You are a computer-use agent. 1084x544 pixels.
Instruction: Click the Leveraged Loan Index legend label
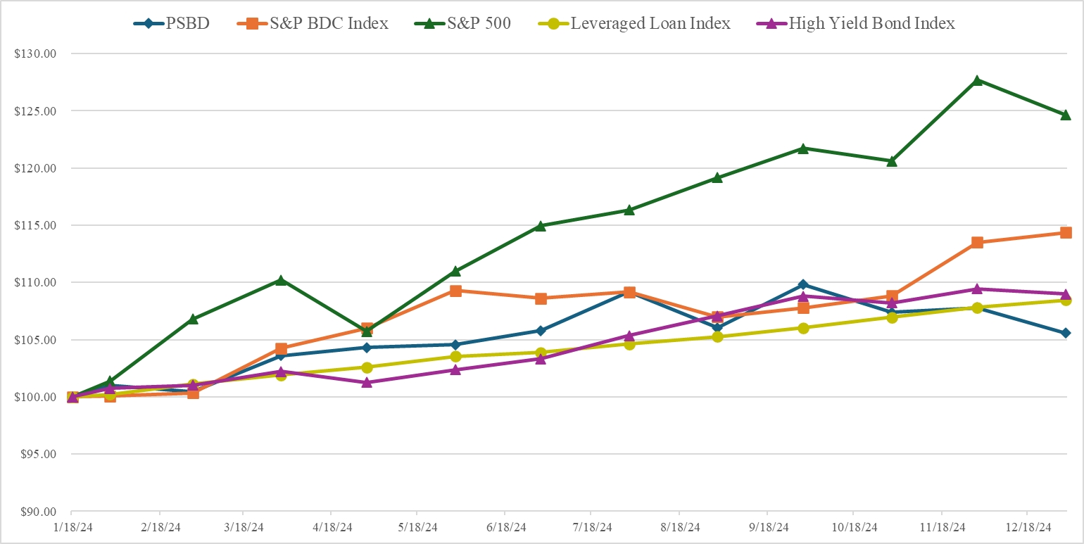point(650,23)
